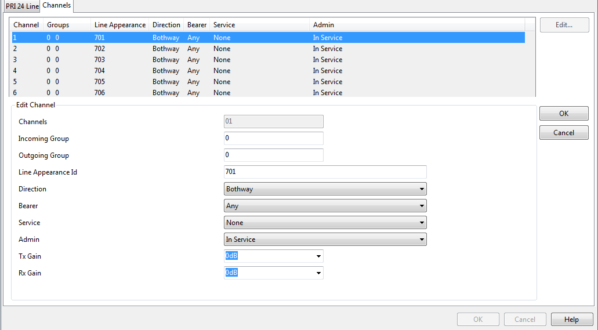The width and height of the screenshot is (598, 330).
Task: Select the Channels tab
Action: tap(56, 5)
